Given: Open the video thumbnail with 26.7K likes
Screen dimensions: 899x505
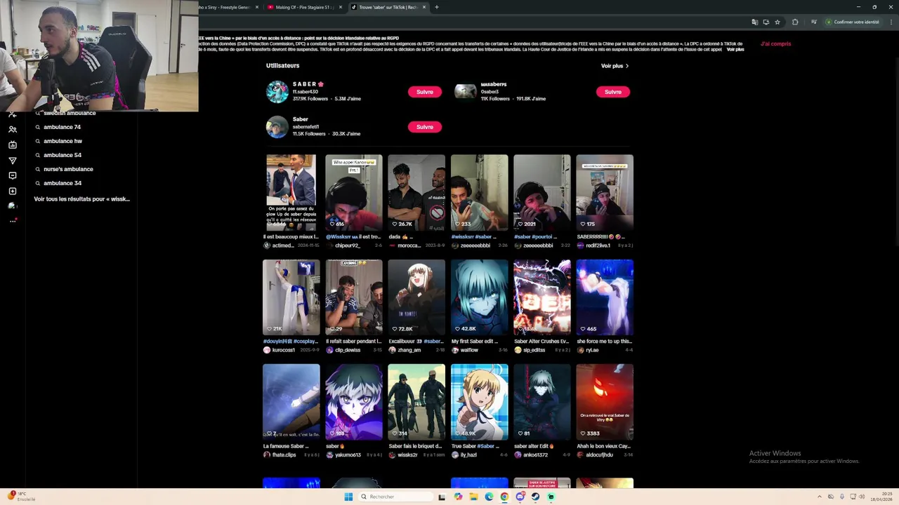Looking at the screenshot, I should pos(416,193).
